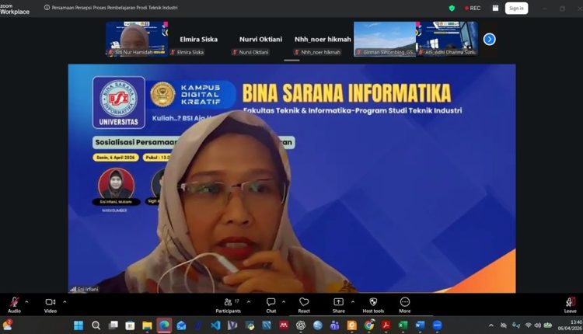Select Nurvi Oktiani participant tile
This screenshot has height=334, width=583.
click(x=260, y=39)
